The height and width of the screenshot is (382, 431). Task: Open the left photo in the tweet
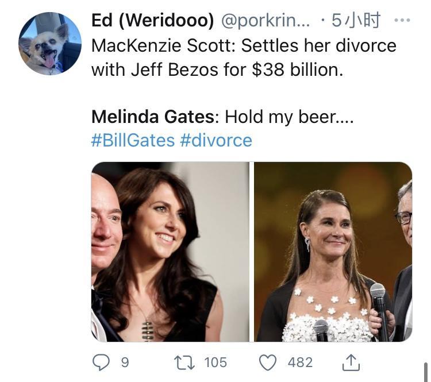(x=170, y=252)
